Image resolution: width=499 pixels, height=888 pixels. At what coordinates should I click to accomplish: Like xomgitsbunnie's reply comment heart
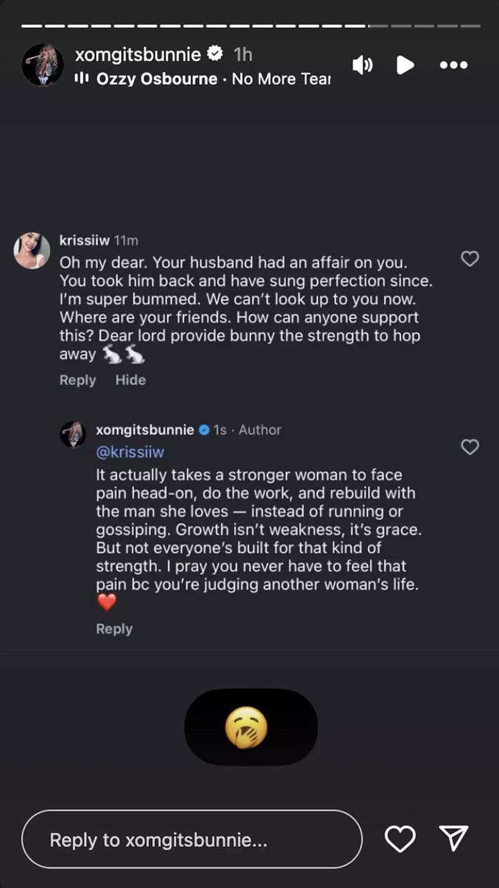tap(470, 446)
